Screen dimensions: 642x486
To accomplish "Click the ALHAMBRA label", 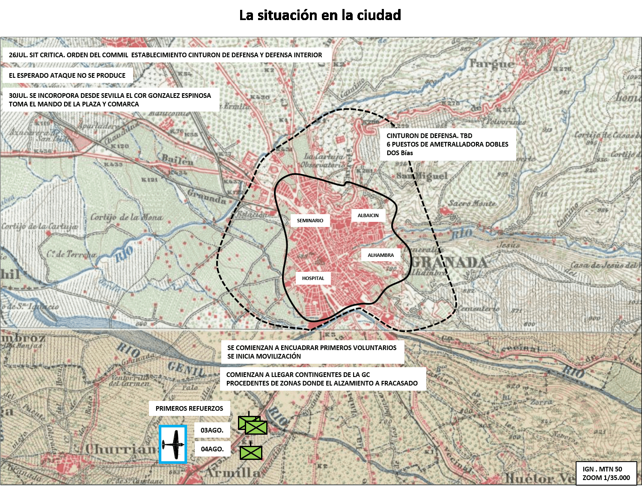I will click(x=380, y=255).
